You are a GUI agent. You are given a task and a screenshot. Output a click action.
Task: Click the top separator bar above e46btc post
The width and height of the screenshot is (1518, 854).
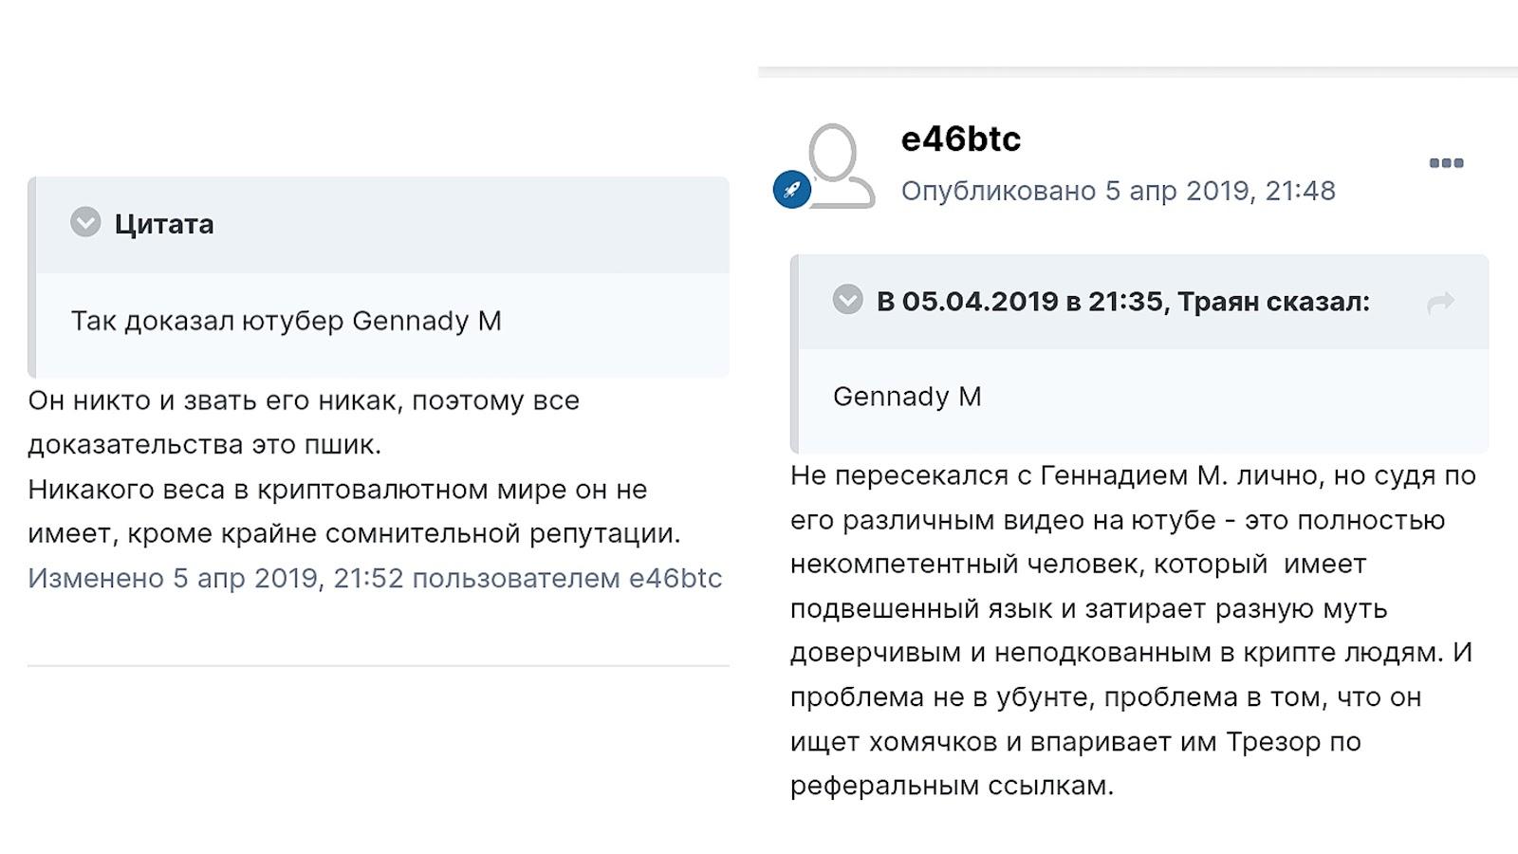(x=1138, y=72)
